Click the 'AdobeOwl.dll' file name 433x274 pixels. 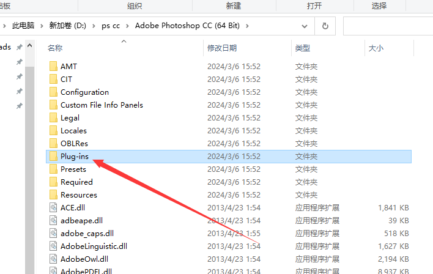coord(84,259)
